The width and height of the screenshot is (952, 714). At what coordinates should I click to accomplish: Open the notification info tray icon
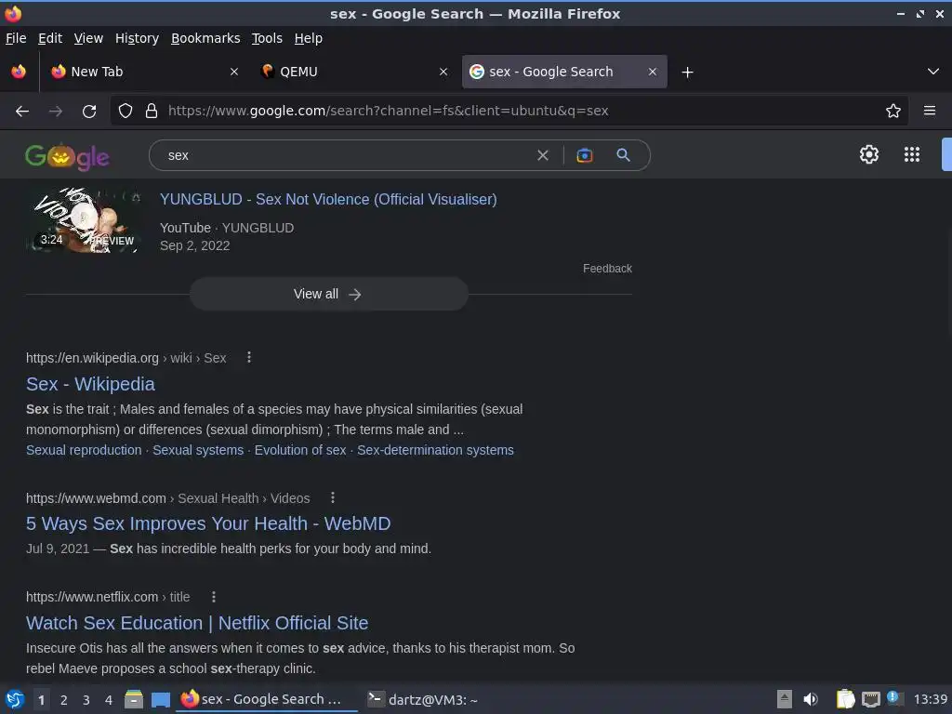(893, 697)
